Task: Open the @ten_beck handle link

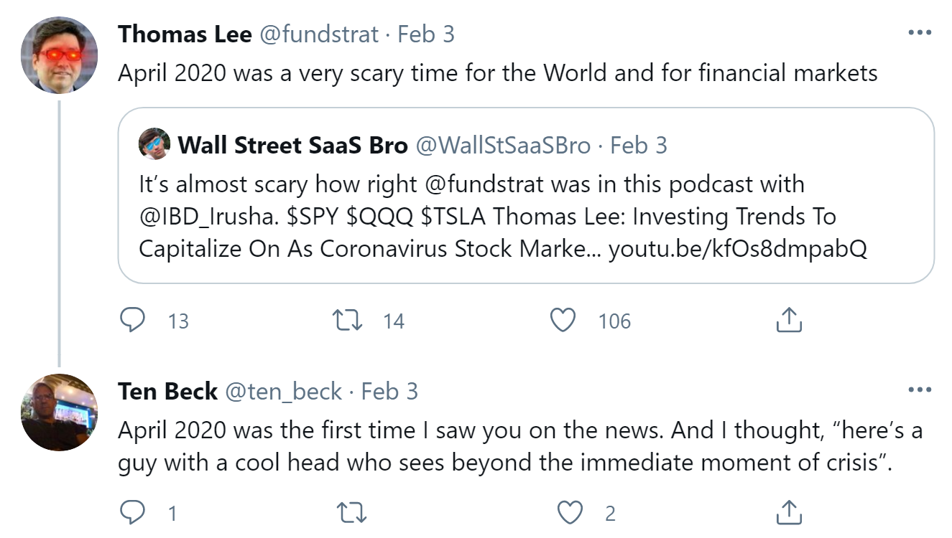Action: [283, 392]
